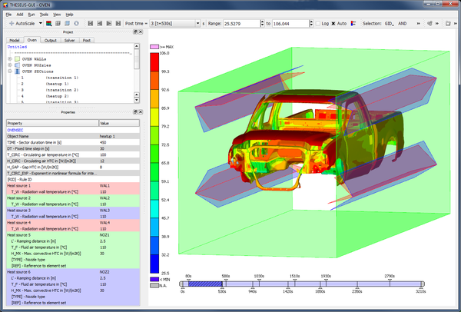Expand the OVEN WALLs tree node
The image size is (461, 312).
pyautogui.click(x=10, y=58)
